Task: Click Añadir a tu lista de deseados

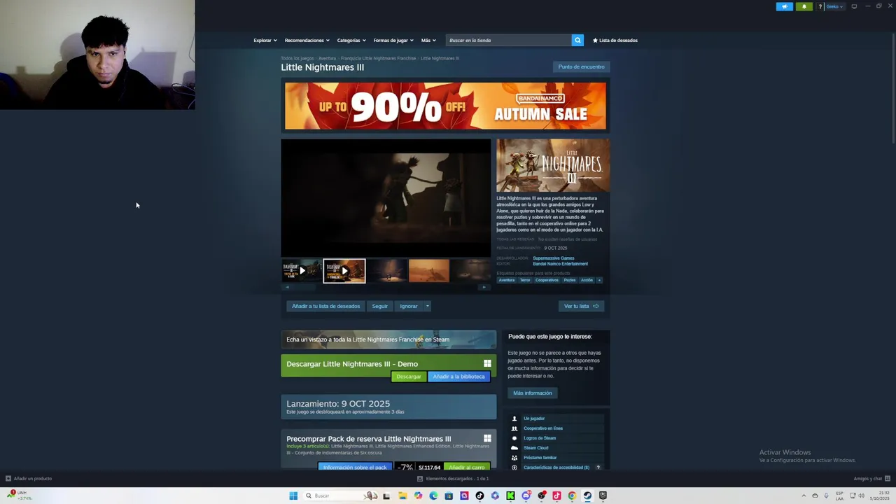Action: pyautogui.click(x=325, y=306)
